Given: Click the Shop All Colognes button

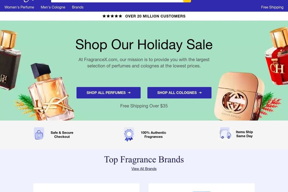Looking at the screenshot, I should pyautogui.click(x=179, y=93).
